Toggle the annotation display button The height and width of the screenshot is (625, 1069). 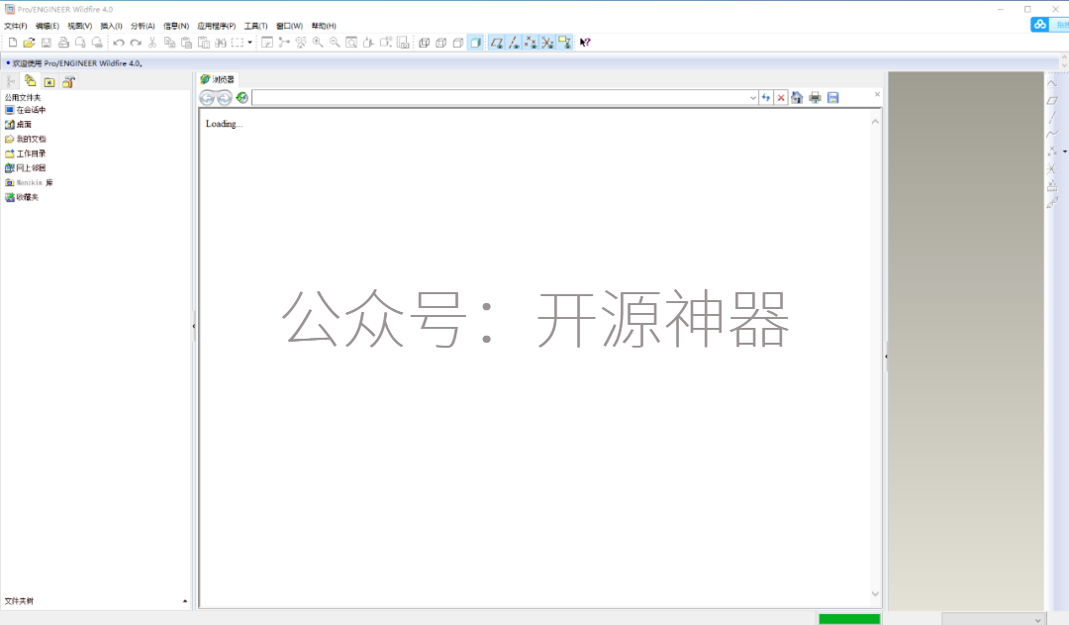pyautogui.click(x=564, y=43)
